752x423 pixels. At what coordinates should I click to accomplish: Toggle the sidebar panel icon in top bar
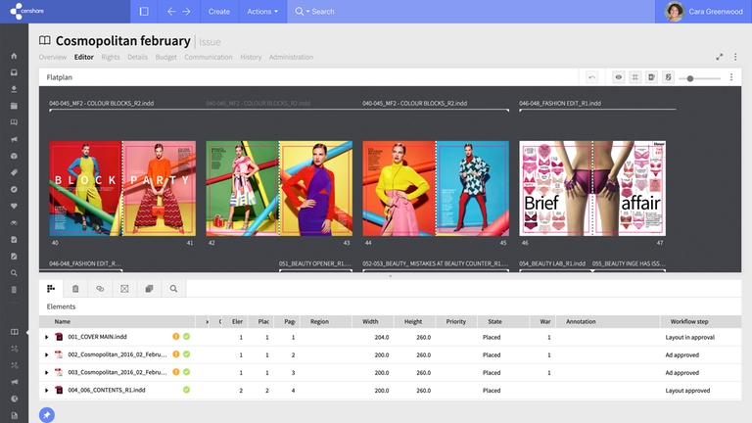144,11
